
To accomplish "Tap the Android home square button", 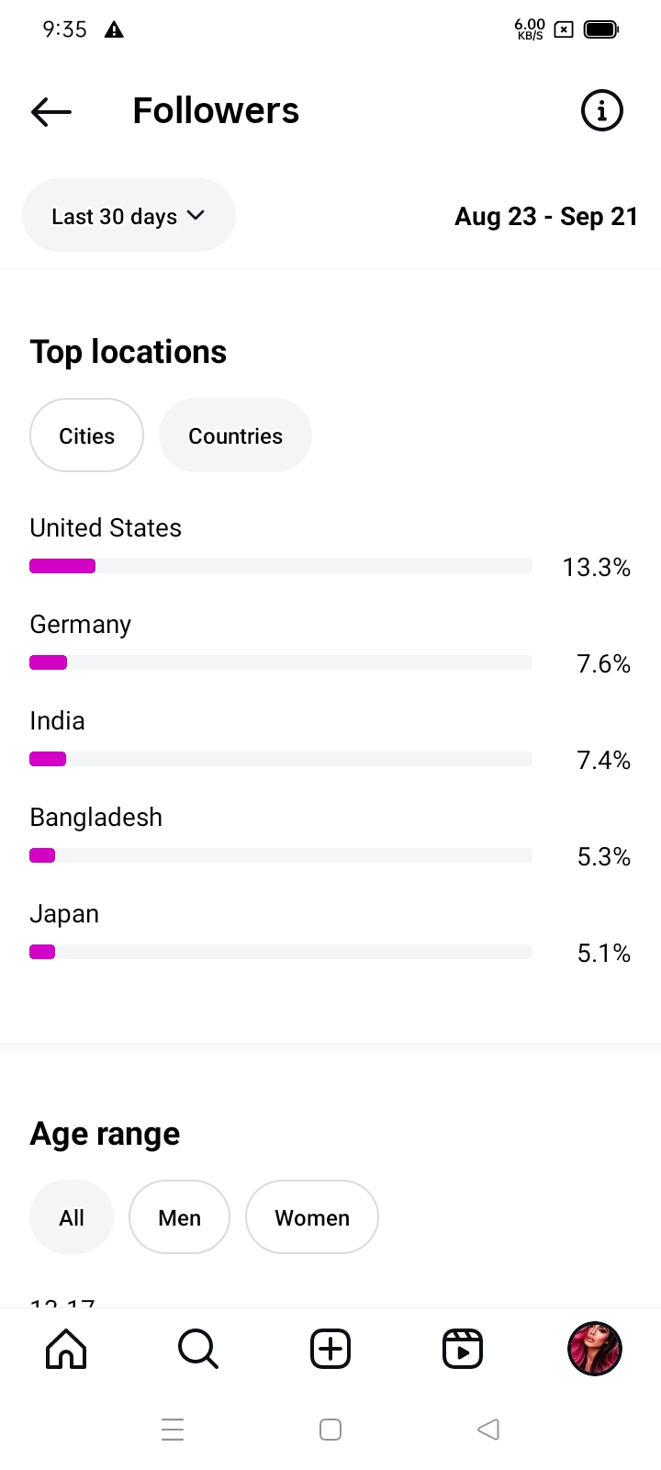I will point(330,1430).
